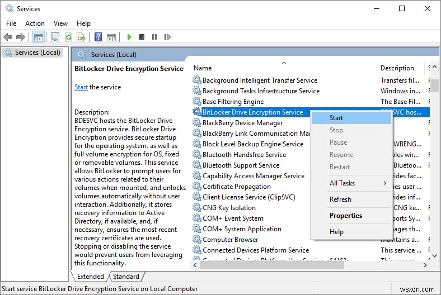This screenshot has height=295, width=441.
Task: Click the Restart context menu entry
Action: tap(351, 167)
